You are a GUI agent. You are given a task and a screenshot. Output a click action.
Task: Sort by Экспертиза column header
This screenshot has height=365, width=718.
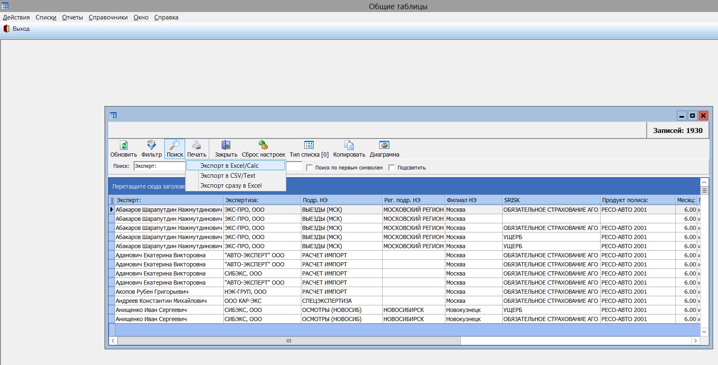[x=262, y=200]
